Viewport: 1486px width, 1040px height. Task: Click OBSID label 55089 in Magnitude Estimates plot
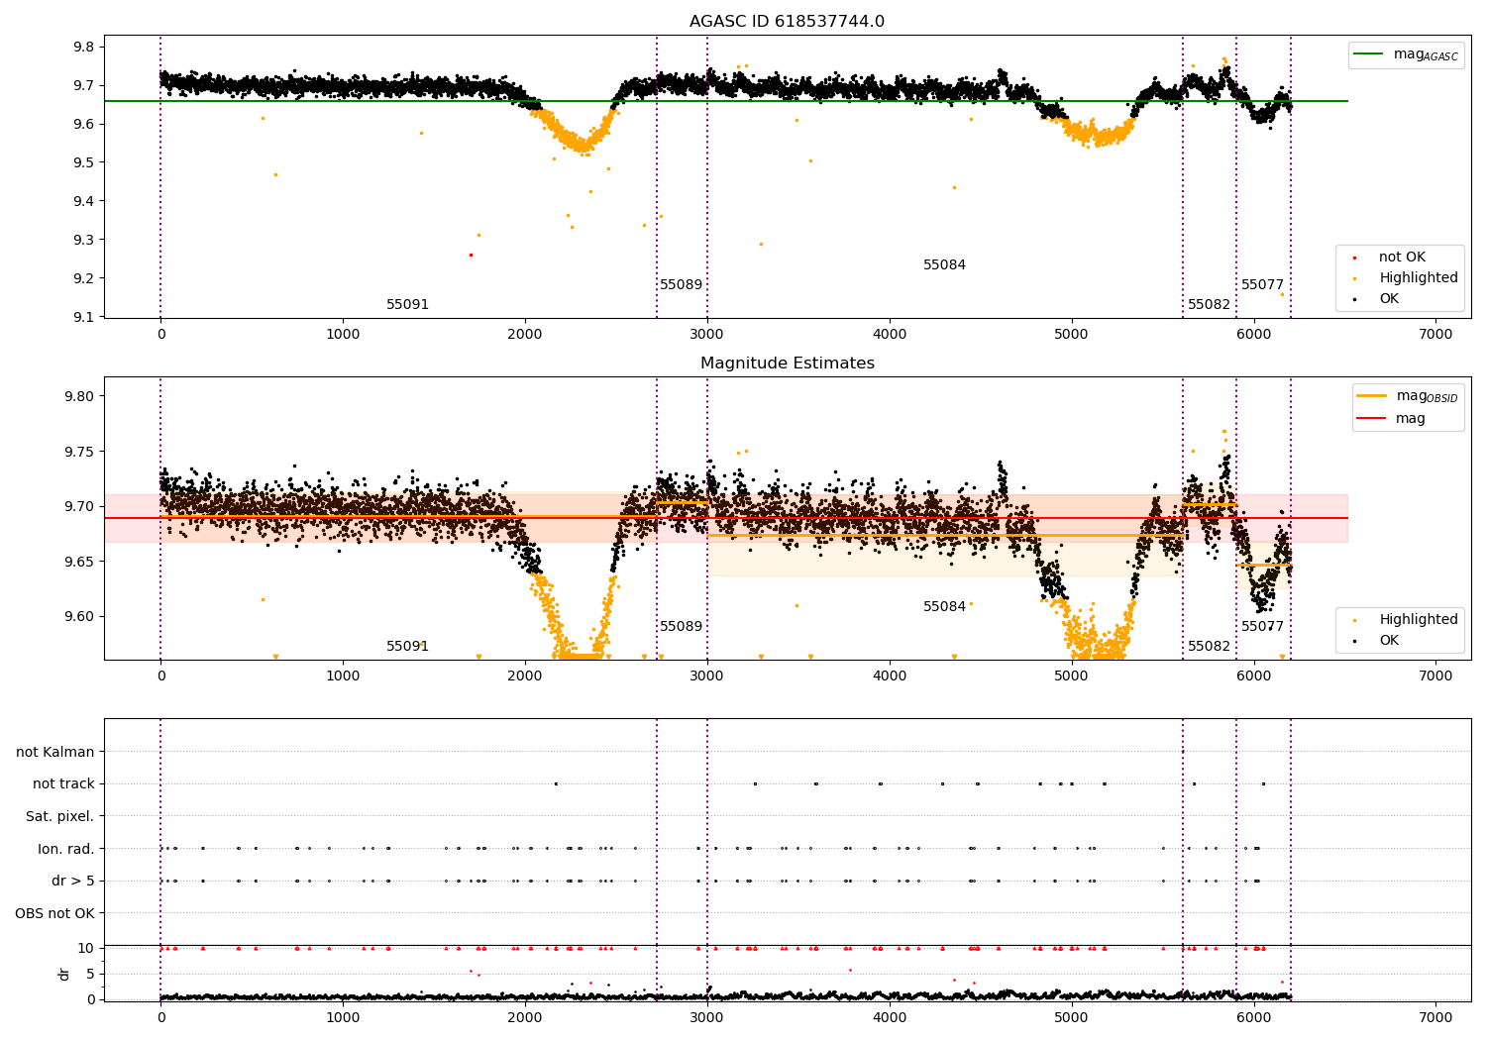point(681,627)
